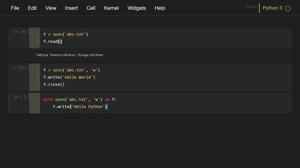The image size is (300, 168).
Task: Click the line f = open('abc.txt') in cell 9
Action: [x=66, y=34]
